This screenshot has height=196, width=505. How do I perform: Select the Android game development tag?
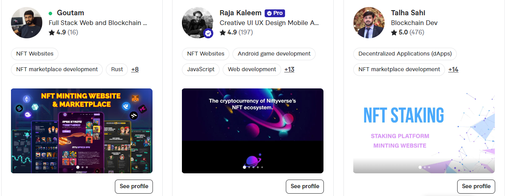[x=274, y=54]
